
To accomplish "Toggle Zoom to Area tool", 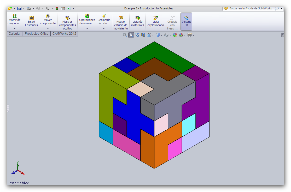I will [131, 35].
